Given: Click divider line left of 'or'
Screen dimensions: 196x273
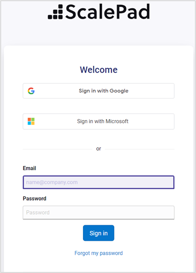Looking at the screenshot, I should pyautogui.click(x=57, y=149).
